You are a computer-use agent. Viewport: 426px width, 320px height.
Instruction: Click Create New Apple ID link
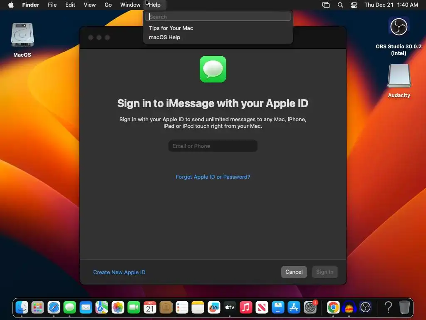click(119, 272)
